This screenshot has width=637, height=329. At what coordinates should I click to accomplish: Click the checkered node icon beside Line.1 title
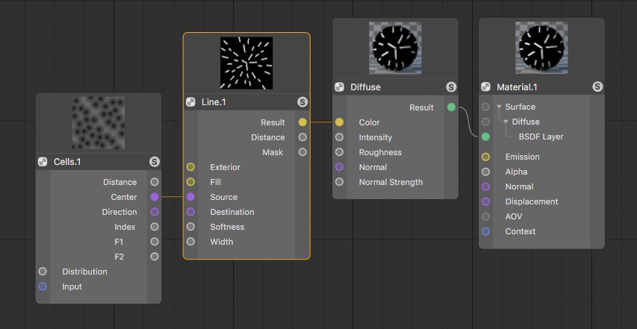point(190,102)
